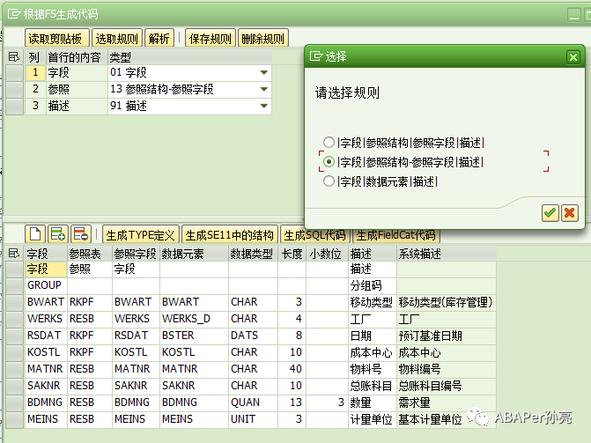The image size is (591, 443).
Task: Click 基本计量单位 system description cell
Action: coord(447,419)
